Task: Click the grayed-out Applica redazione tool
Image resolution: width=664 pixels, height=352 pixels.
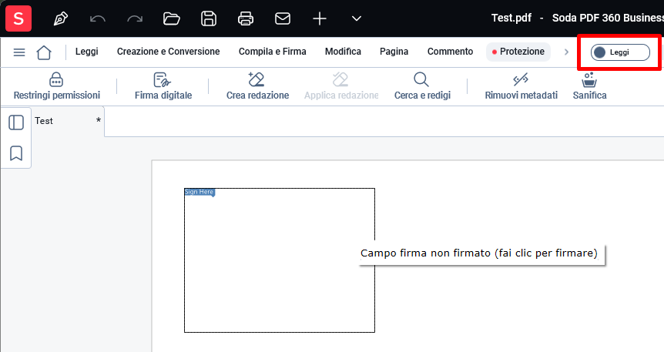Action: click(x=341, y=86)
